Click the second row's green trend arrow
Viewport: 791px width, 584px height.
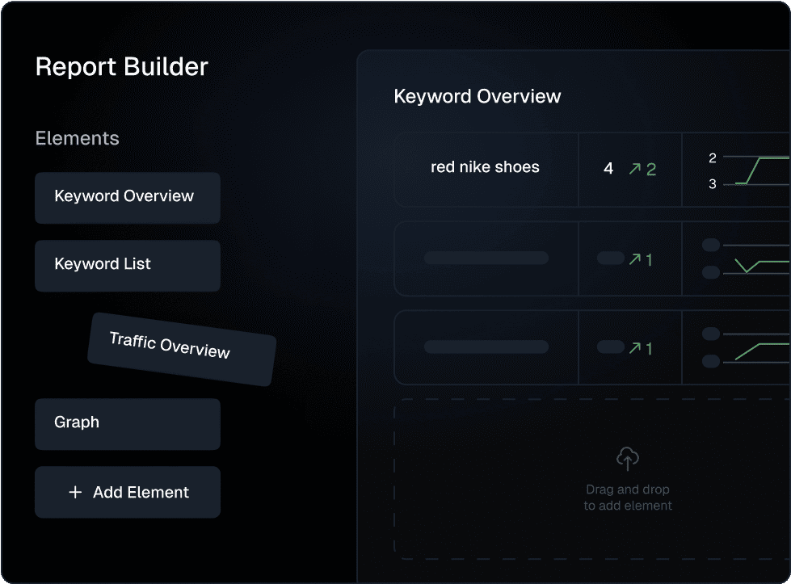coord(635,259)
